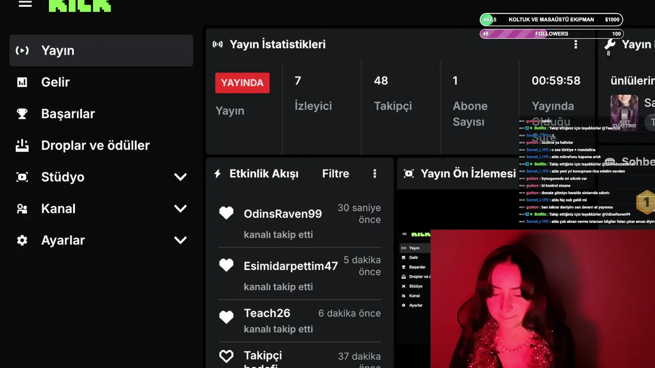Click the Kick logo
The height and width of the screenshot is (368, 655).
pyautogui.click(x=80, y=6)
